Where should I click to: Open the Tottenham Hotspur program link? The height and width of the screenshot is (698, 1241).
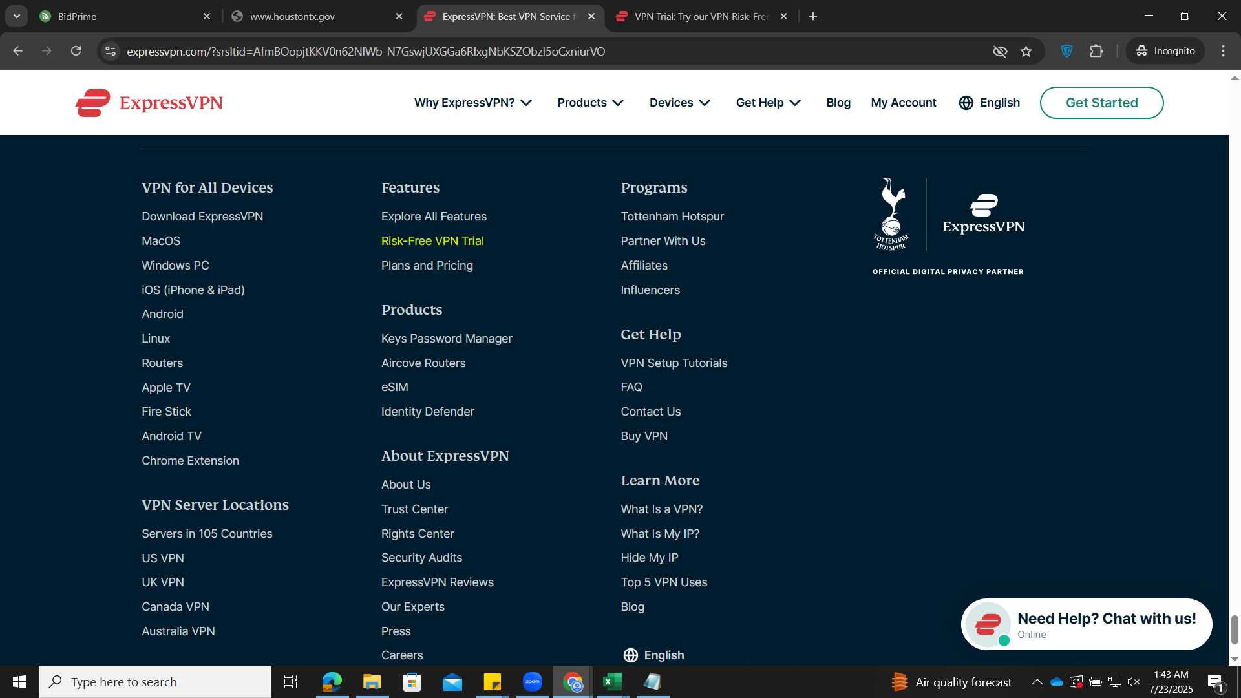672,217
